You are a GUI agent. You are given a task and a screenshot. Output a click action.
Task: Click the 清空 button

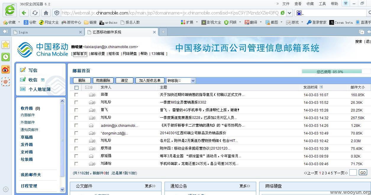coord(125,81)
